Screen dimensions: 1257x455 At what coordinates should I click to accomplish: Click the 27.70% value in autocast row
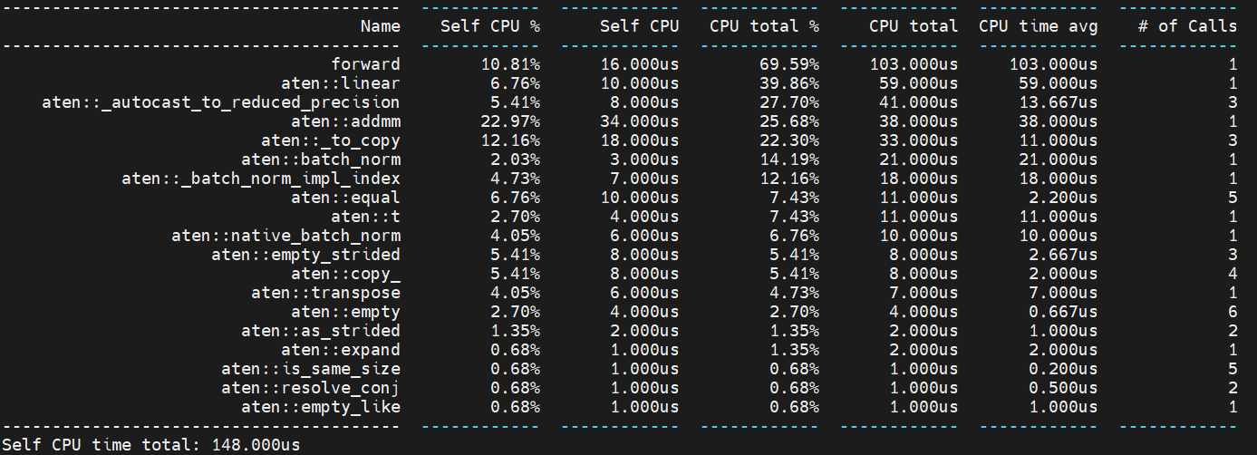[x=789, y=102]
